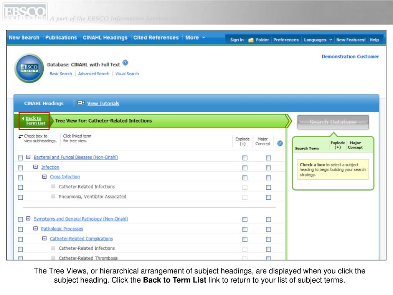The image size is (393, 295).
Task: Switch to Advanced Search
Action: (94, 74)
